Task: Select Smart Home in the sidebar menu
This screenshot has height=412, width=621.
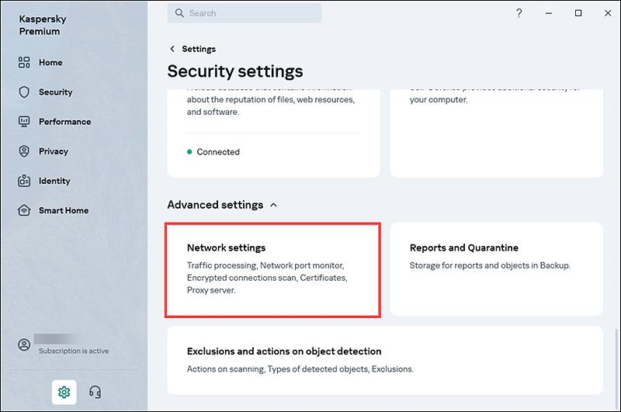Action: (x=64, y=210)
